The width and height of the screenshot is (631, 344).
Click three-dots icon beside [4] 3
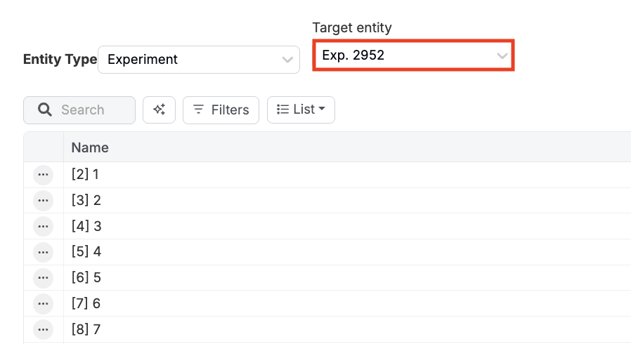click(x=43, y=226)
